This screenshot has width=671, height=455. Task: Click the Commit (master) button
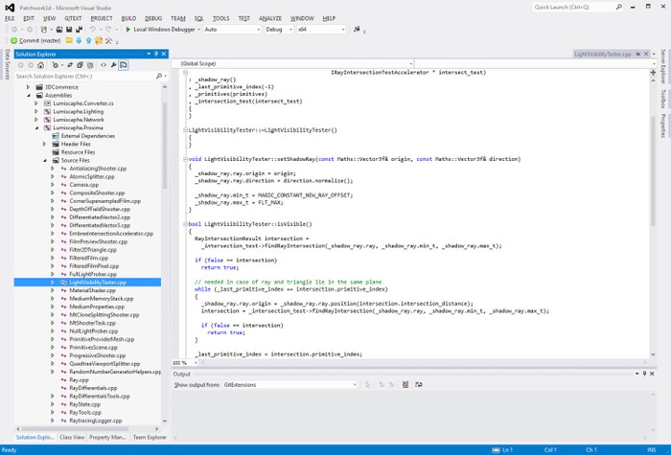tap(36, 41)
